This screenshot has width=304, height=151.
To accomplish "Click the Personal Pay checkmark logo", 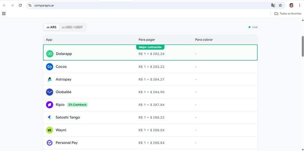I will point(49,143).
